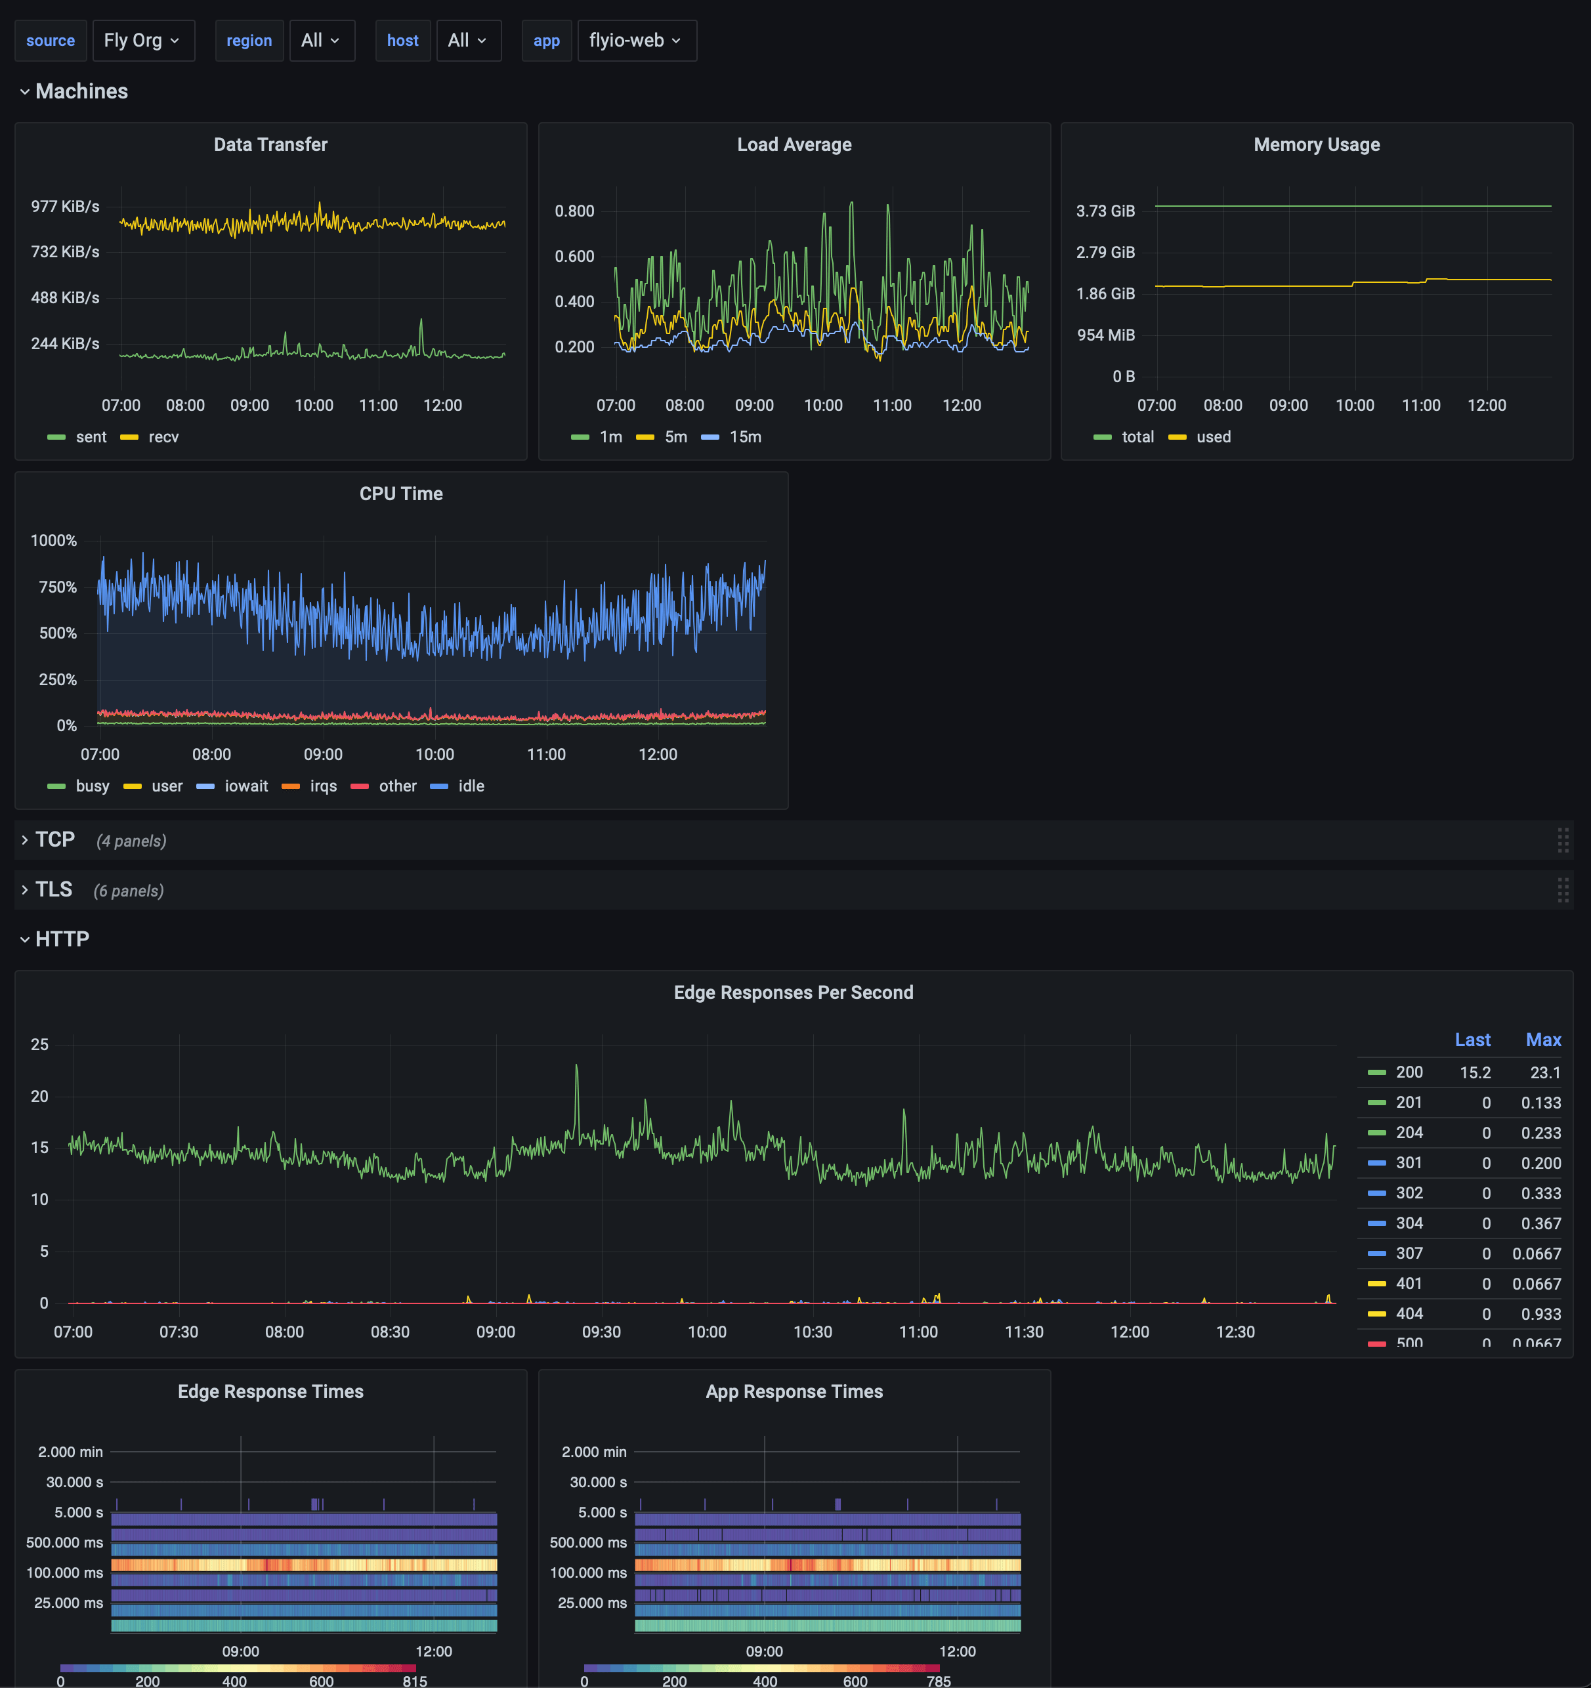Click the idle legend color swatch
Viewport: 1591px width, 1688px height.
tap(439, 786)
